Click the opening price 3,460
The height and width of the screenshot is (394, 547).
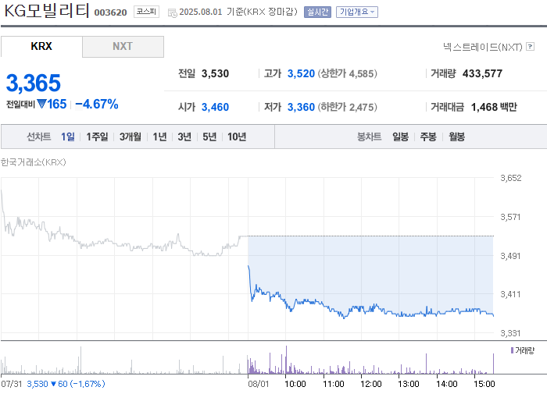click(215, 107)
